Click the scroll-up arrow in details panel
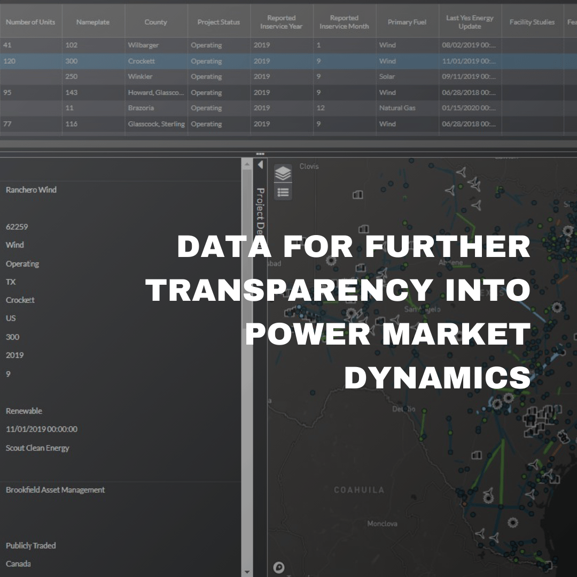Image resolution: width=577 pixels, height=577 pixels. 247,164
